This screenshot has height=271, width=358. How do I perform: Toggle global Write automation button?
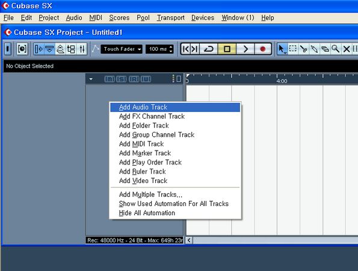[146, 79]
